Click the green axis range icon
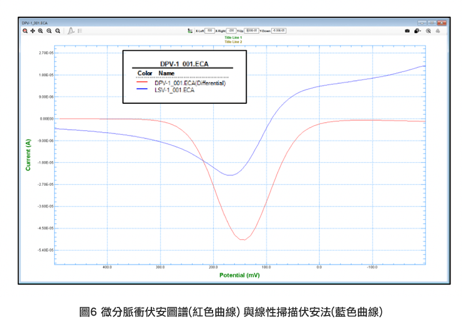 pyautogui.click(x=190, y=31)
